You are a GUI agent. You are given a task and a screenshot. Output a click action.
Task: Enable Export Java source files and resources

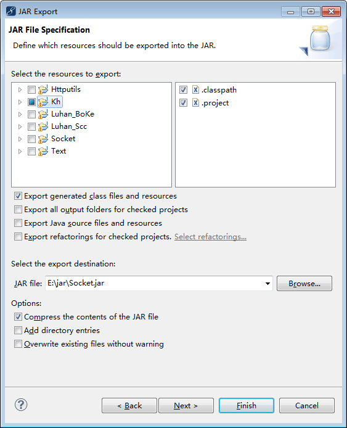pos(18,223)
